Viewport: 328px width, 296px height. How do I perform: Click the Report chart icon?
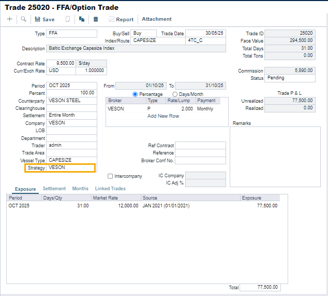point(111,19)
